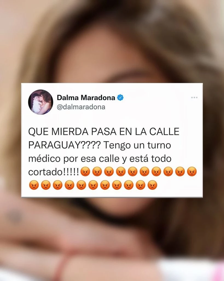Click blurred background photo above tweet card
Image resolution: width=224 pixels, height=281 pixels.
click(112, 41)
